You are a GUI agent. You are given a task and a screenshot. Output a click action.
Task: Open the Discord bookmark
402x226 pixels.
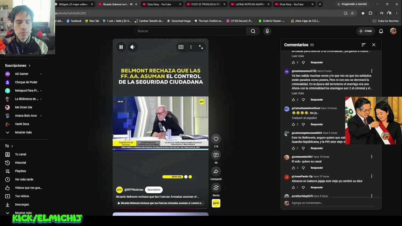coord(239,21)
